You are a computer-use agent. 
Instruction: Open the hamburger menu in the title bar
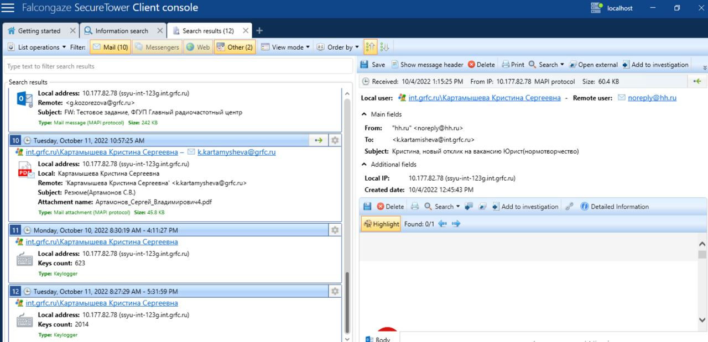click(8, 8)
